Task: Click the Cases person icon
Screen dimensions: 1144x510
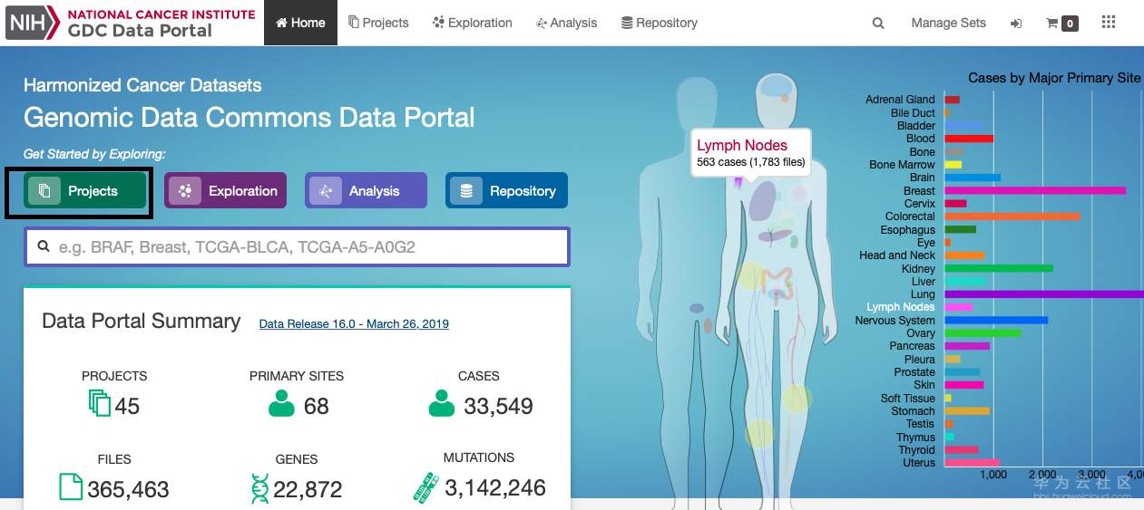Action: 442,403
